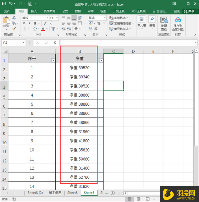Click the Copy icon in clipboard group
199x202 pixels.
tap(14, 23)
